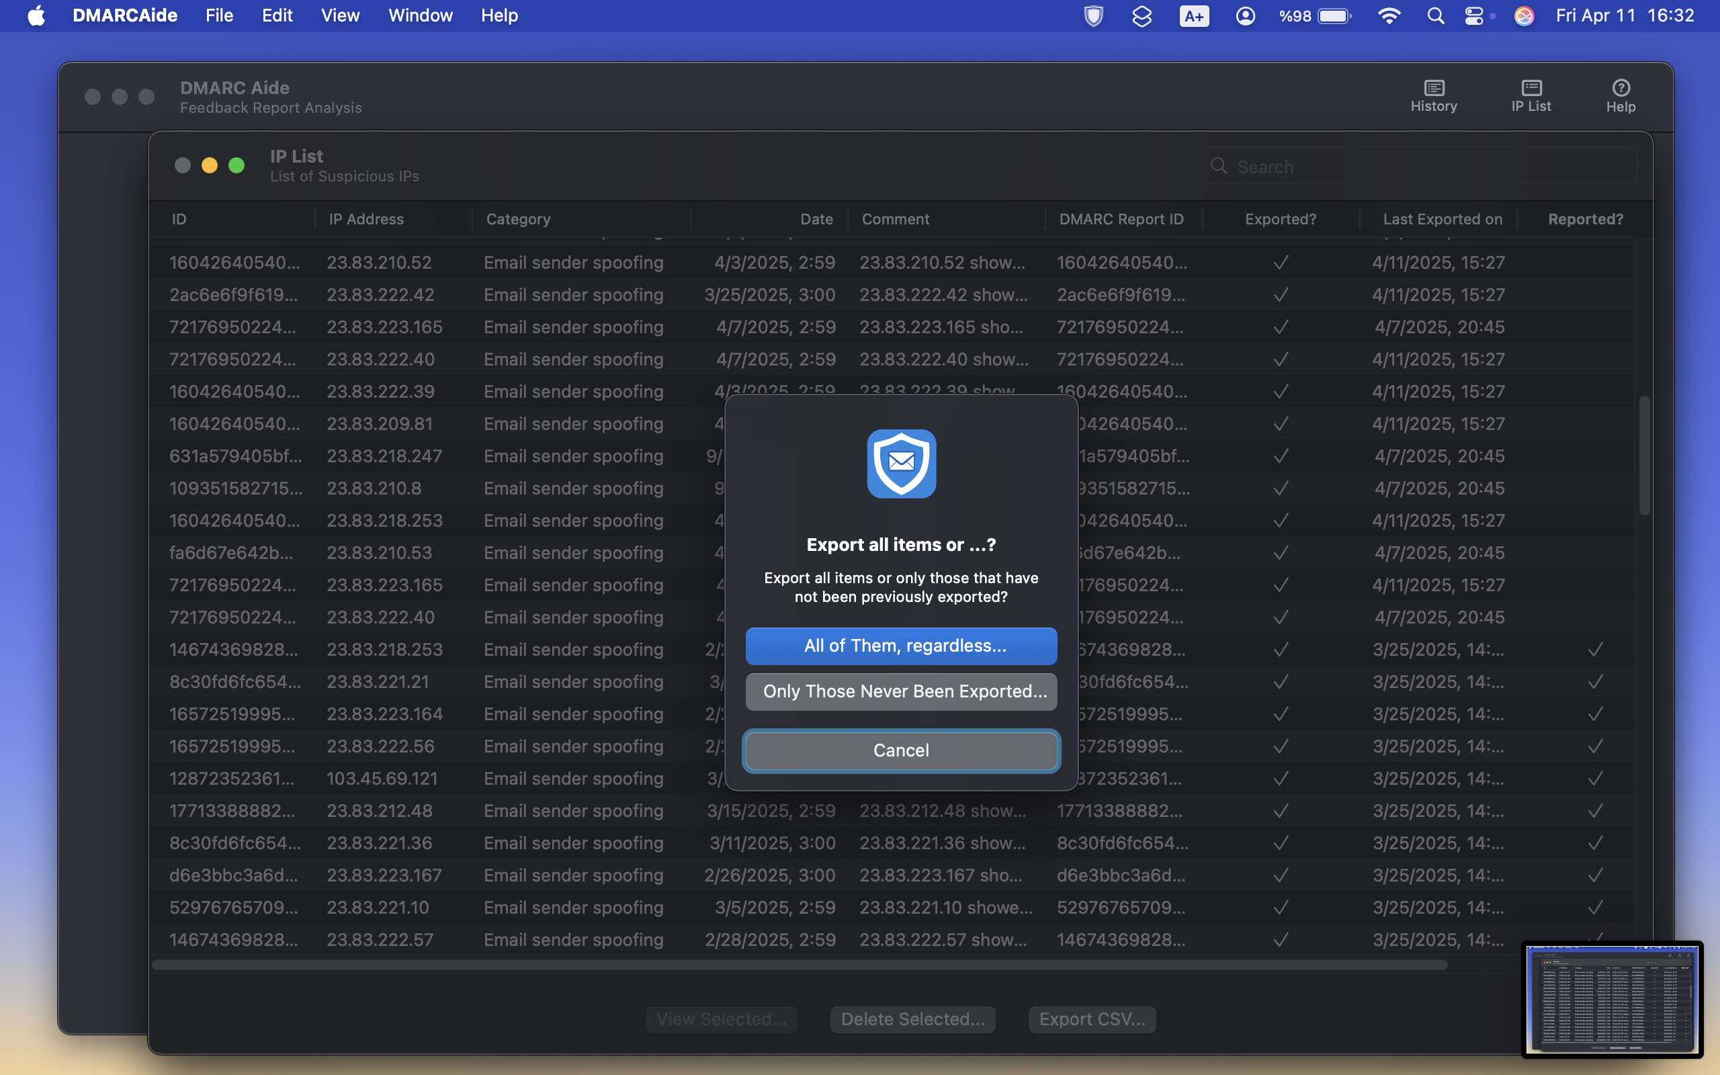Click the shield icon in the menu bar
This screenshot has width=1720, height=1075.
pyautogui.click(x=1093, y=15)
